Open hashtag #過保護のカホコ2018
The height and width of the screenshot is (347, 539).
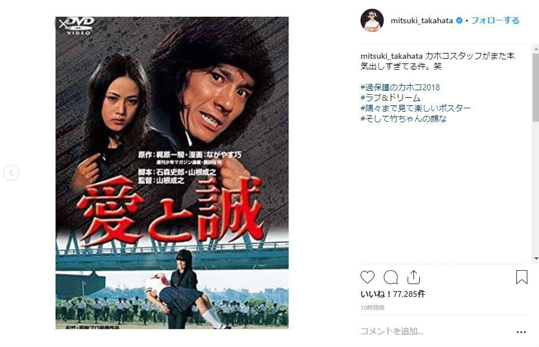400,87
